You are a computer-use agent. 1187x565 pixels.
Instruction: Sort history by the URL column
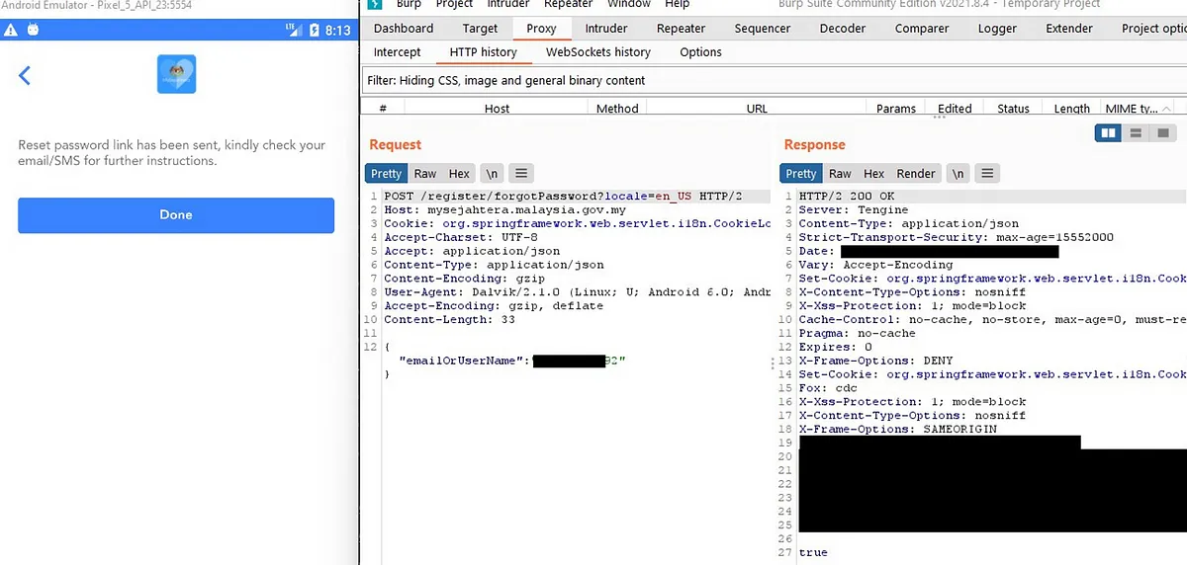(x=758, y=109)
